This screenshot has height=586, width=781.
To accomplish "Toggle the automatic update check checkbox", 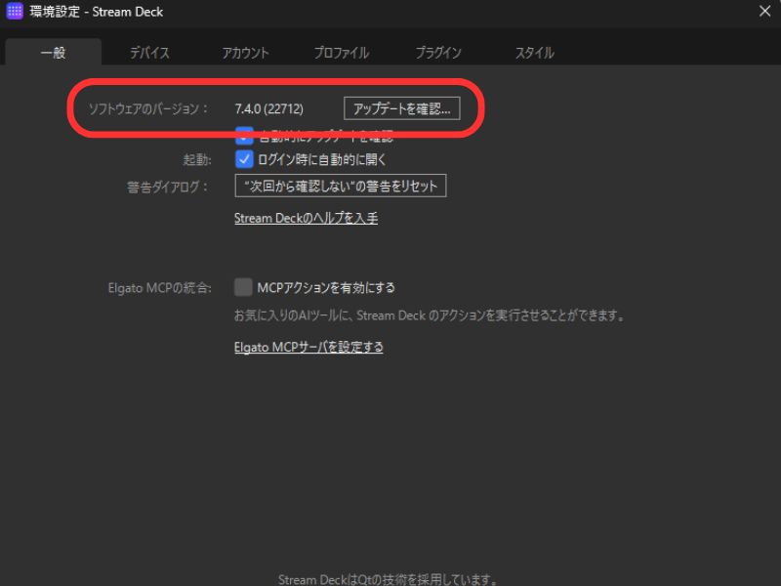I will [244, 137].
